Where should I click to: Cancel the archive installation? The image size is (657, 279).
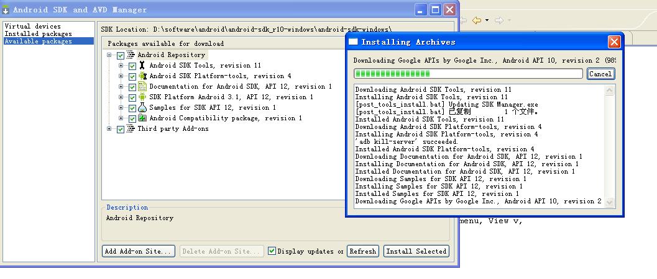pos(600,74)
